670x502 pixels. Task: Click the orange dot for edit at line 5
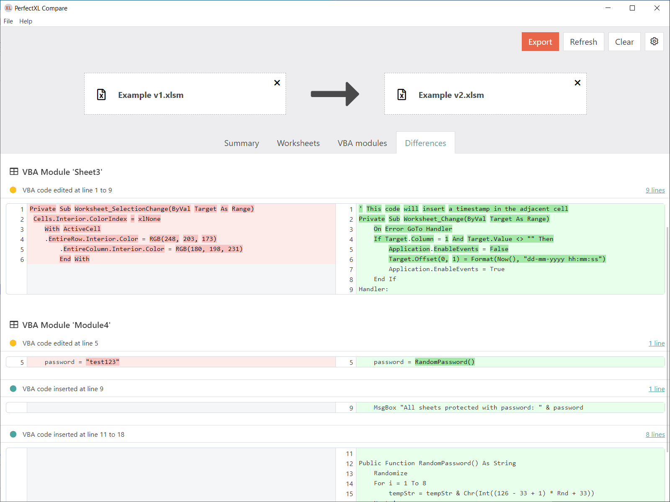13,343
